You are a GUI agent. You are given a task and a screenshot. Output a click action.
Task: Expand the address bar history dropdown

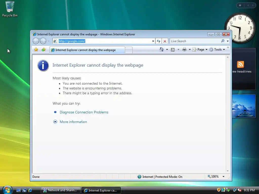click(x=153, y=41)
